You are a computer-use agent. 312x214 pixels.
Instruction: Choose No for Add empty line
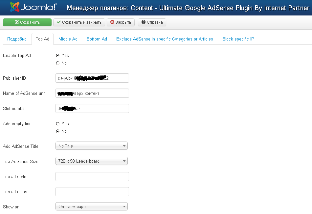click(58, 131)
